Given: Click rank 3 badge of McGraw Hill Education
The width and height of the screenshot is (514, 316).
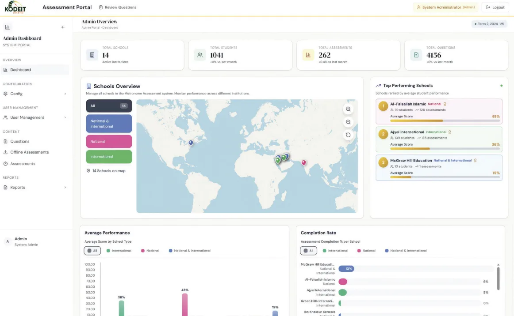Looking at the screenshot, I should tap(383, 162).
